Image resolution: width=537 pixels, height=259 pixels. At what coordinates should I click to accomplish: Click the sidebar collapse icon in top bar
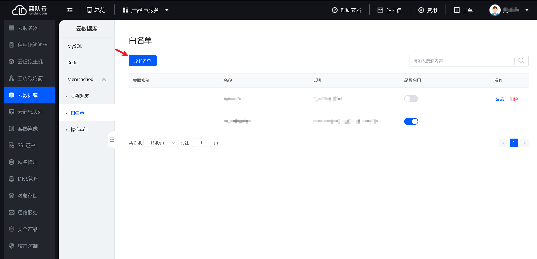point(70,10)
